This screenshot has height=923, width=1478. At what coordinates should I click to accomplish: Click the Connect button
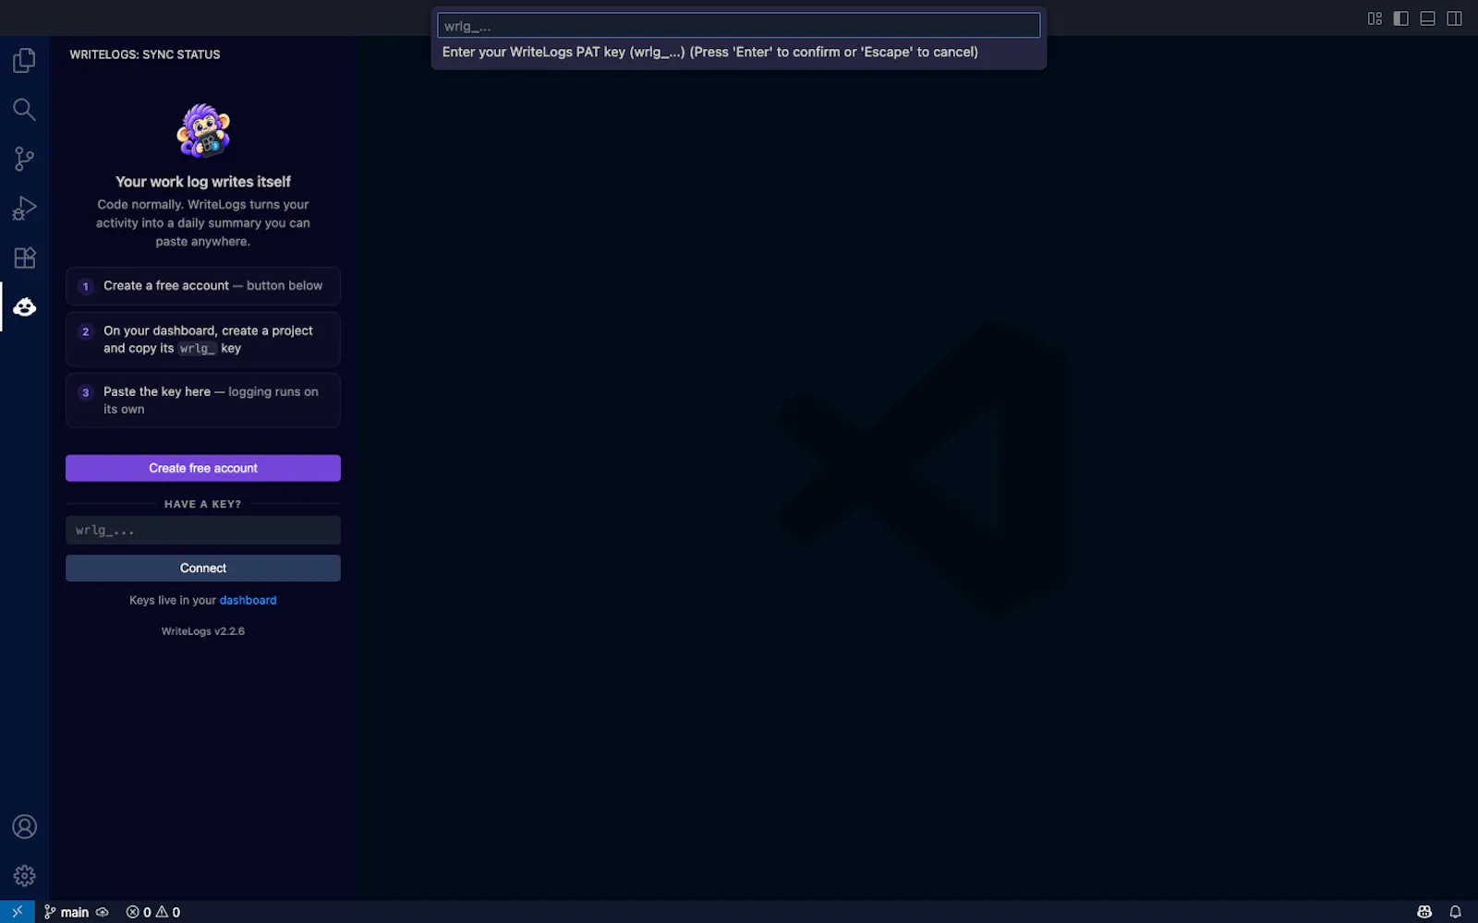point(203,568)
